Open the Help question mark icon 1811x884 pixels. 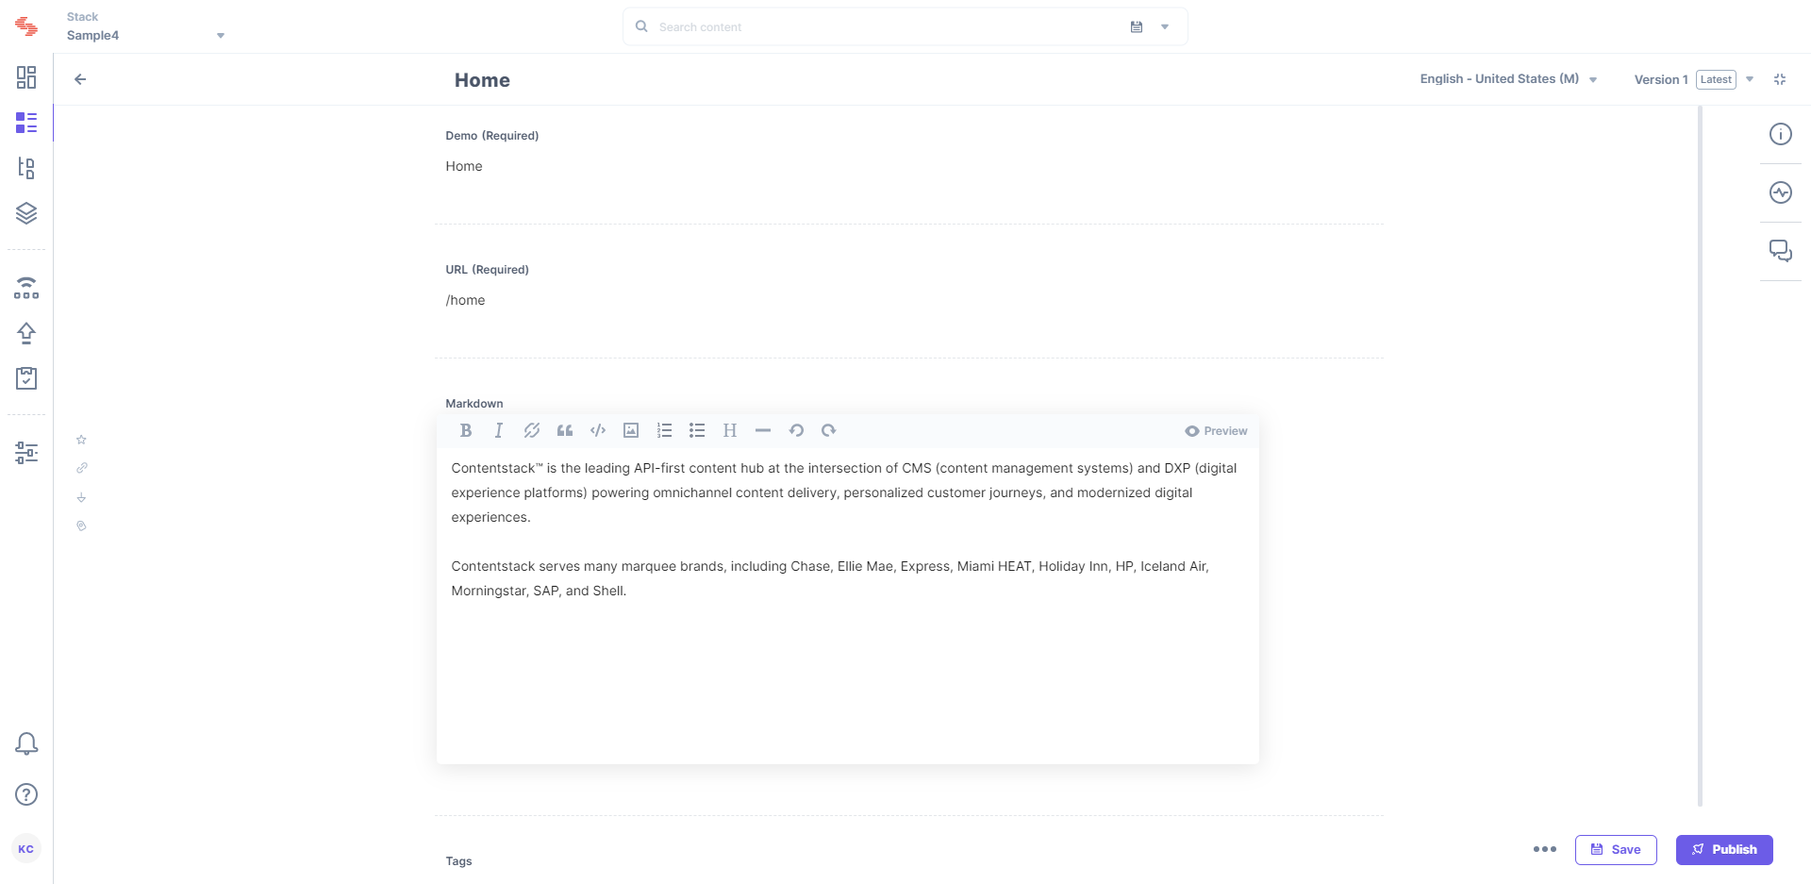(26, 794)
